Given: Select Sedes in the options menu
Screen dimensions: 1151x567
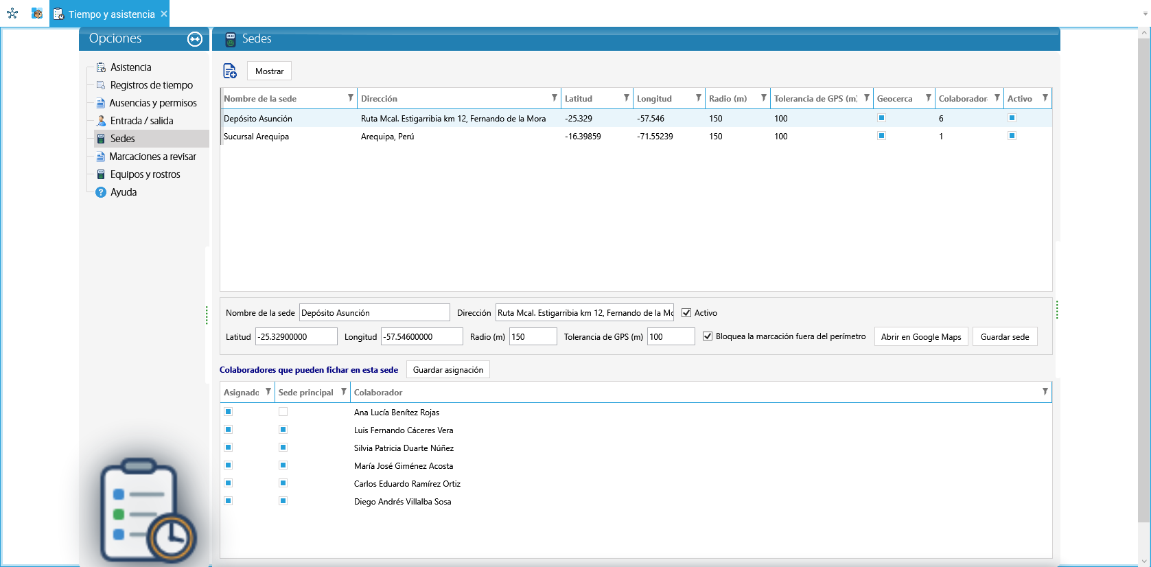Looking at the screenshot, I should click(x=151, y=139).
